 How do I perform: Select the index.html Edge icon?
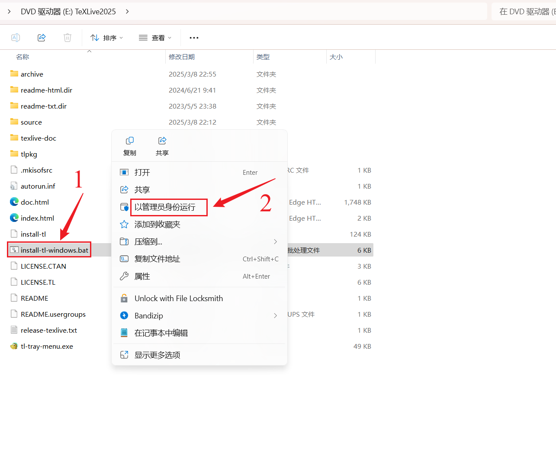[14, 218]
